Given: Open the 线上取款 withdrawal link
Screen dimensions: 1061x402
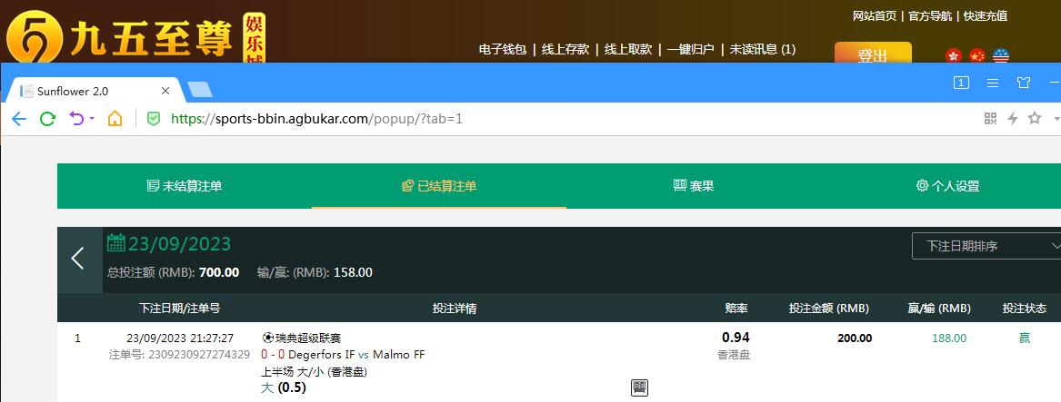Looking at the screenshot, I should [x=628, y=49].
